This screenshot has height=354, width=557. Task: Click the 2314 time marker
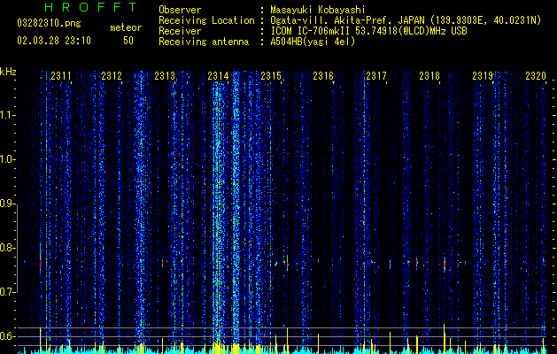pyautogui.click(x=218, y=76)
